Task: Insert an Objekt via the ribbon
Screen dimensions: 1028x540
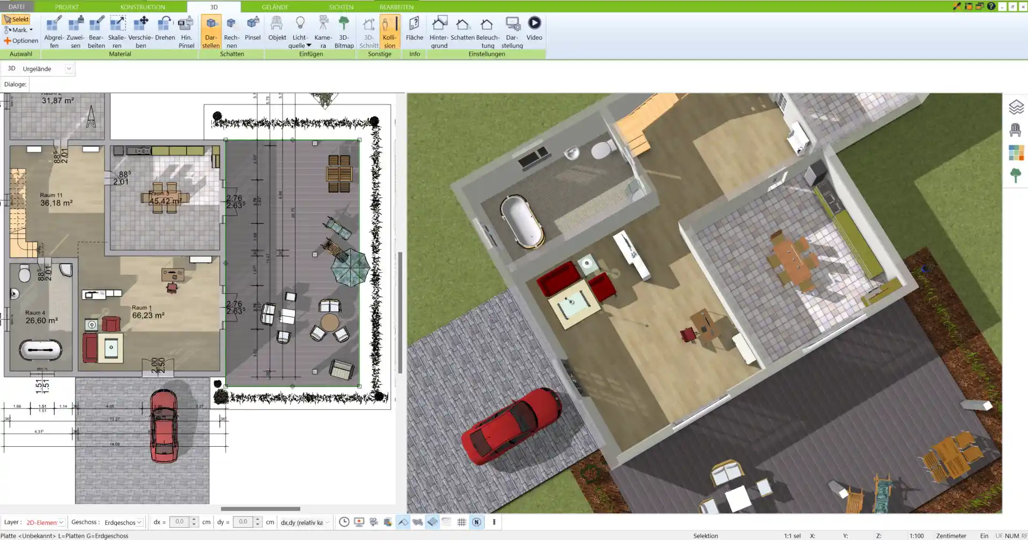Action: point(277,28)
